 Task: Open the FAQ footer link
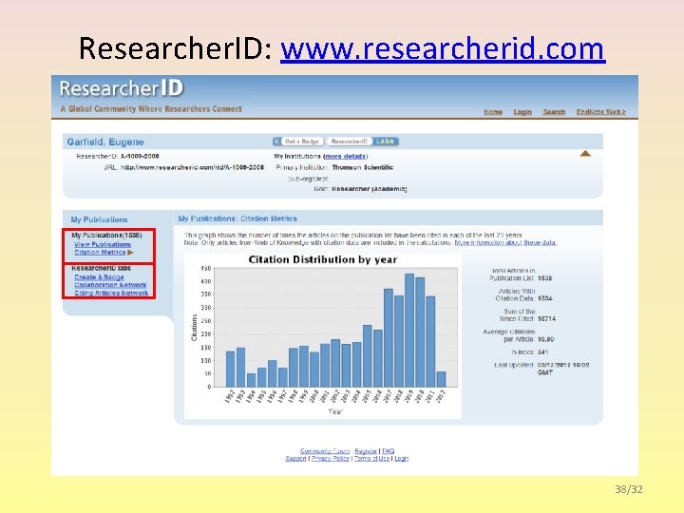tap(388, 451)
